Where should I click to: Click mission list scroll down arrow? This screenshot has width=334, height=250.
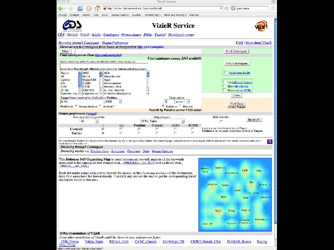pos(101,94)
